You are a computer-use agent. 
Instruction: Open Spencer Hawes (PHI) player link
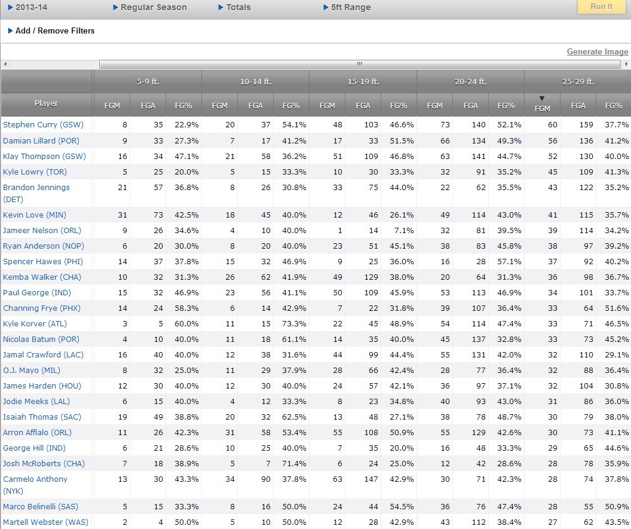point(42,262)
